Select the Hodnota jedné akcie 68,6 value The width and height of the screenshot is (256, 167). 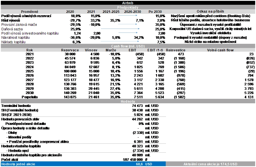pos(139,164)
